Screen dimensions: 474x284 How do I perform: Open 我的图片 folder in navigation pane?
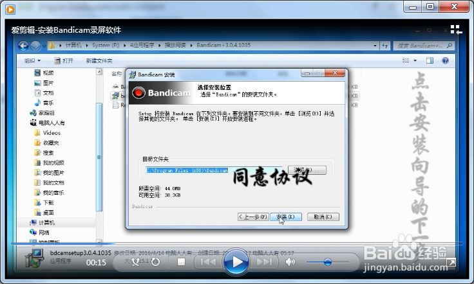coord(50,172)
